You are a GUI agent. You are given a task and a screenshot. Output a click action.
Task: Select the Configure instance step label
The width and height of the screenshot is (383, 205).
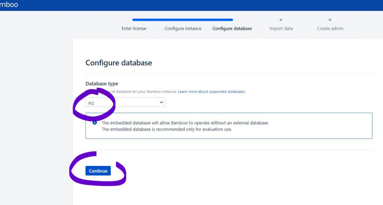(183, 28)
